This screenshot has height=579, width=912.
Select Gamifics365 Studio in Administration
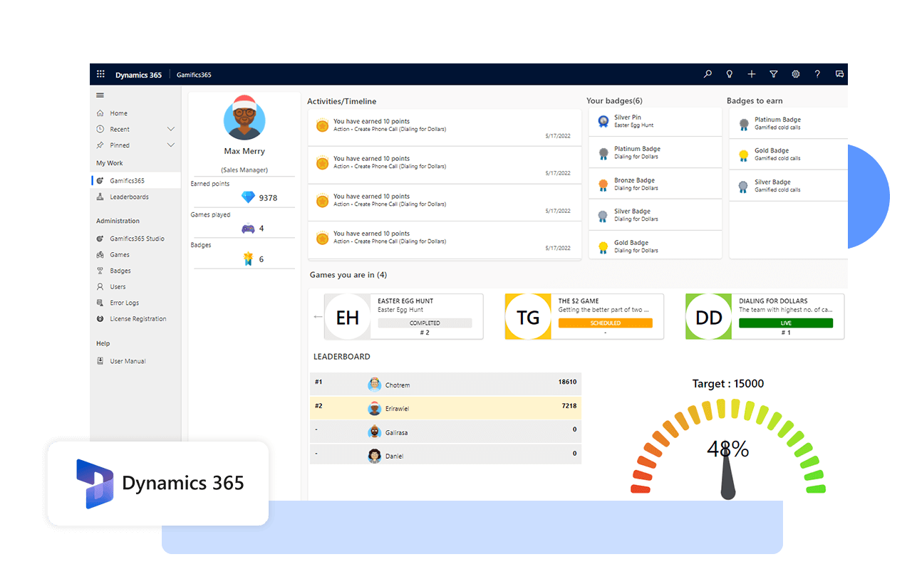(x=135, y=238)
